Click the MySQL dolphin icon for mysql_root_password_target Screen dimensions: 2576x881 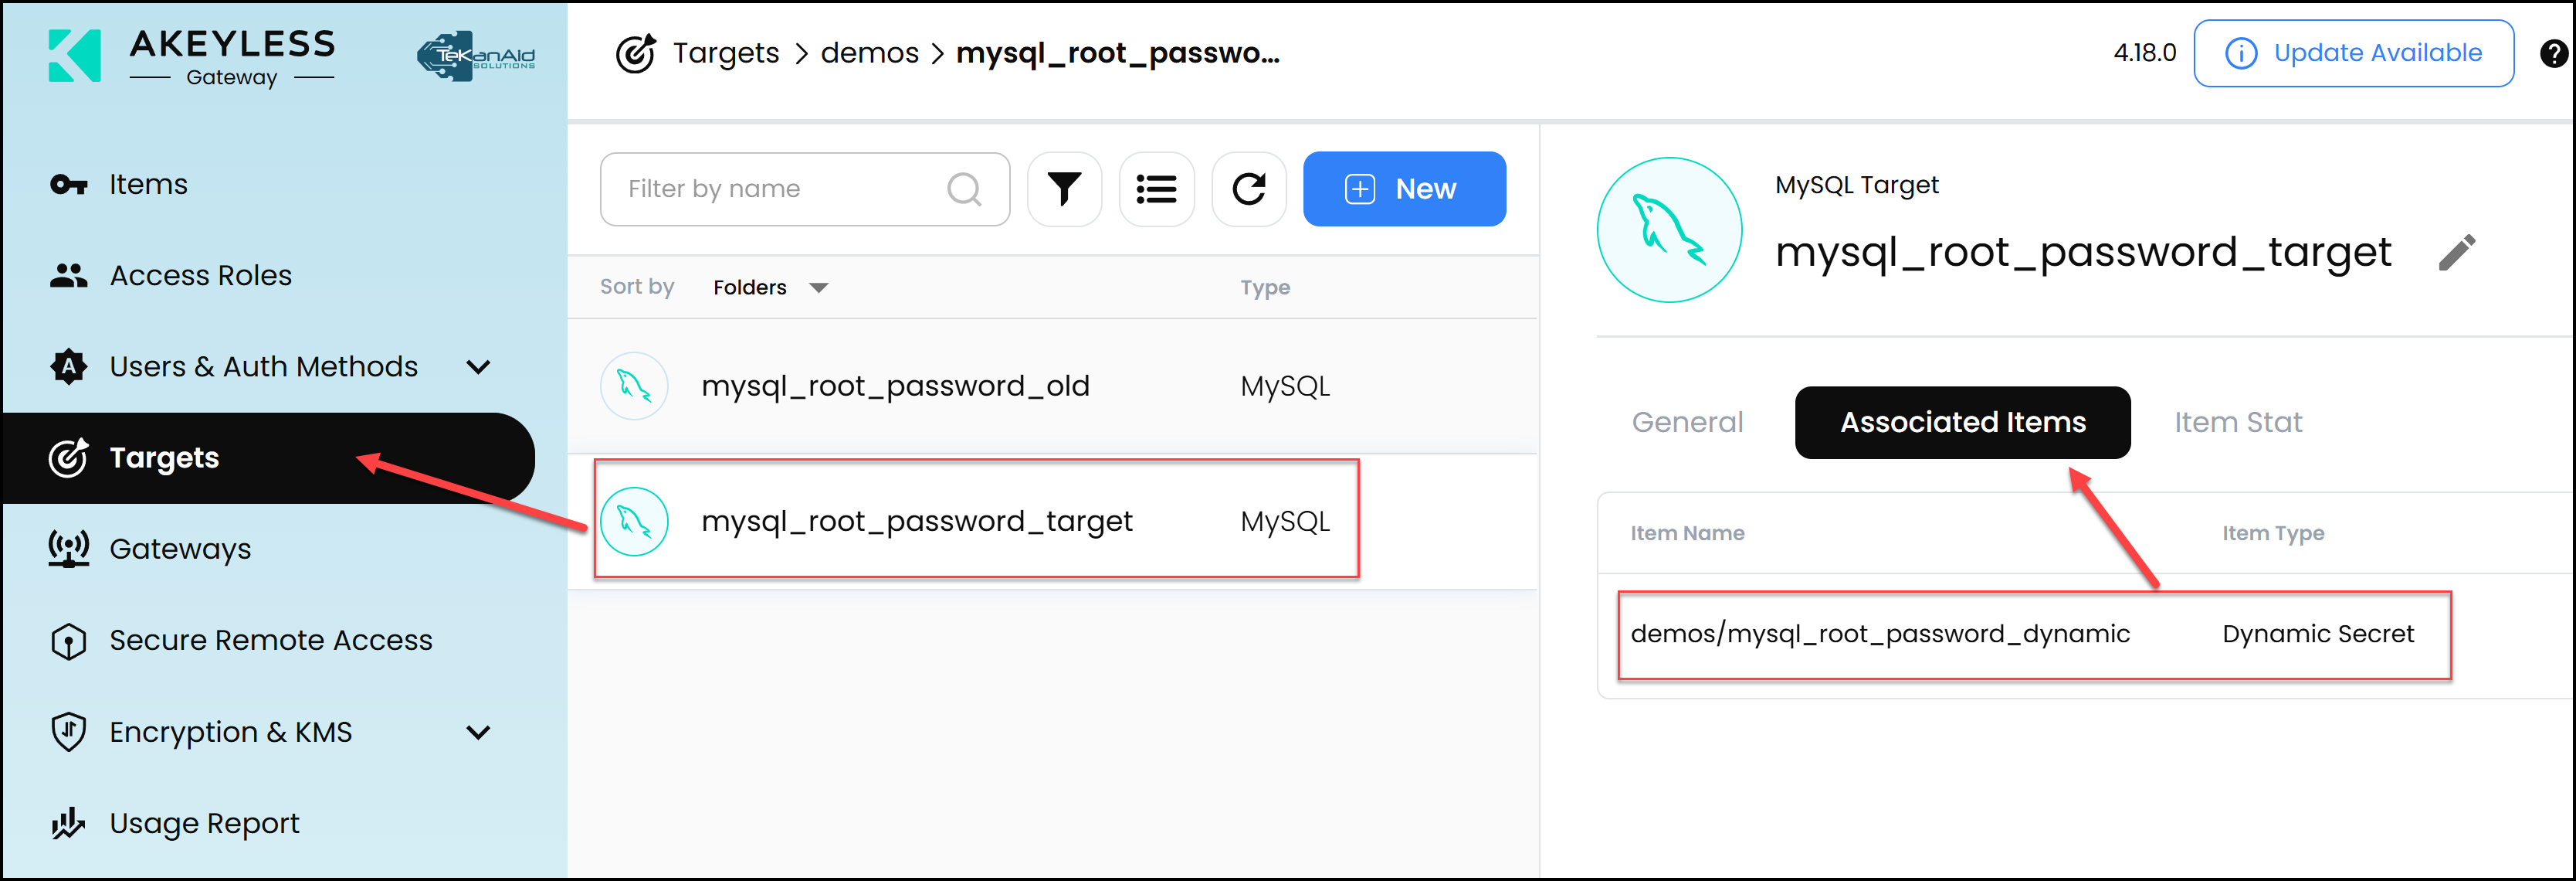point(639,521)
